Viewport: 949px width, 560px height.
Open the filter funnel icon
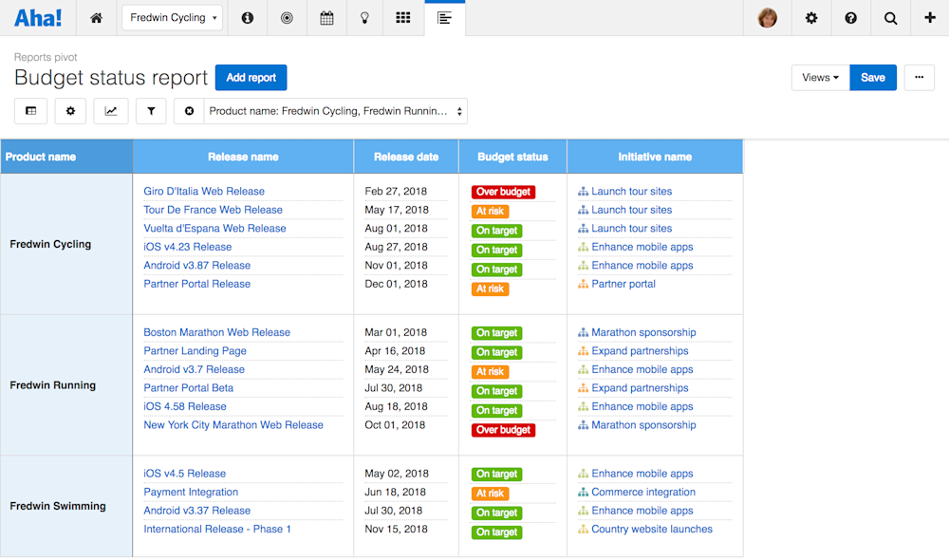point(150,110)
